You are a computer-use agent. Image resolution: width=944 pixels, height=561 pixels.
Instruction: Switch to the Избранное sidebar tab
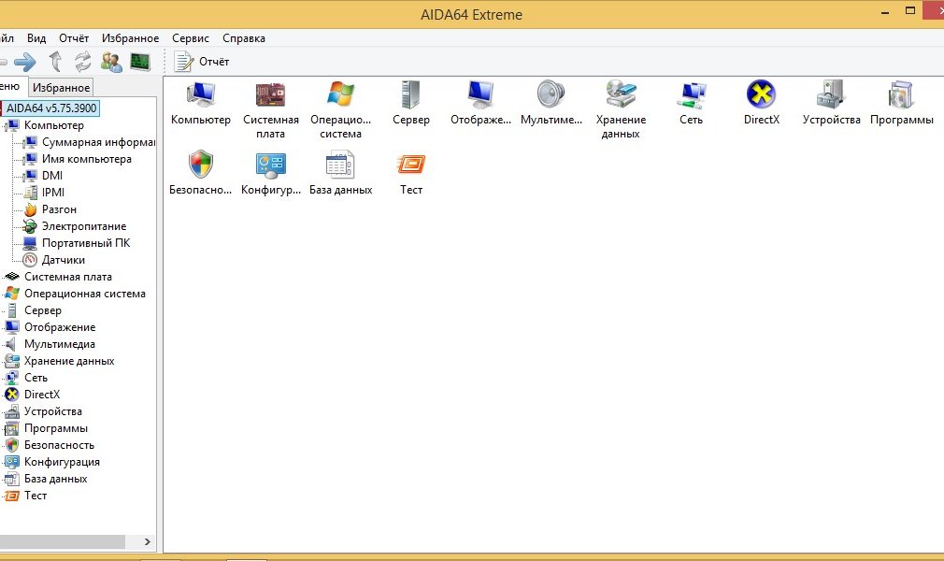tap(61, 88)
